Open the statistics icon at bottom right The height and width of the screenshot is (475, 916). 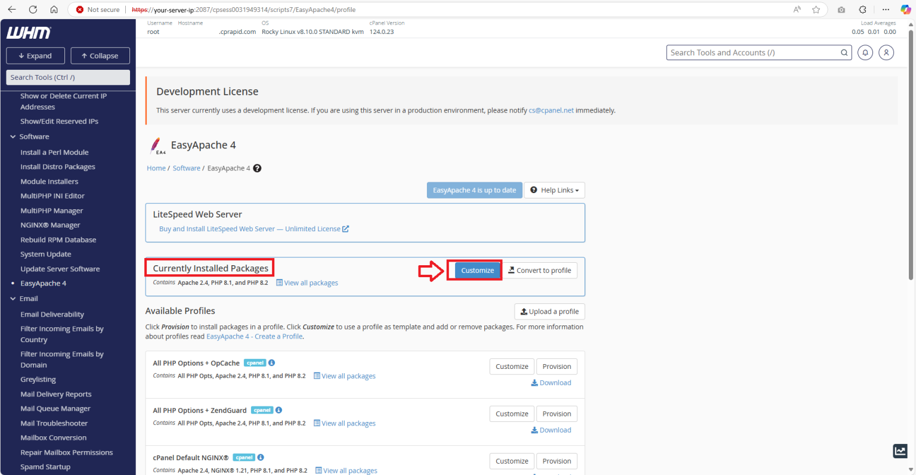(900, 451)
